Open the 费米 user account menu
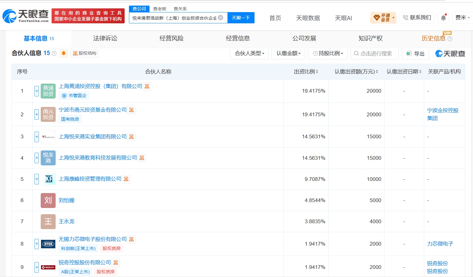Viewport: 473px width, 277px height. click(x=462, y=18)
